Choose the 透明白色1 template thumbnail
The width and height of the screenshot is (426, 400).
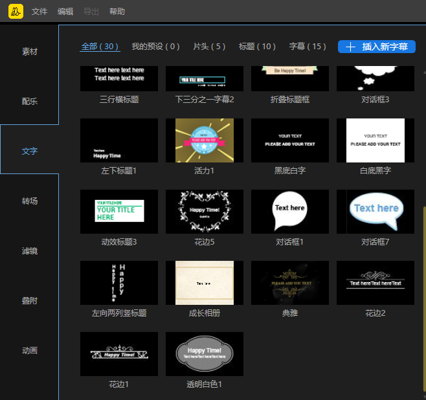205,354
